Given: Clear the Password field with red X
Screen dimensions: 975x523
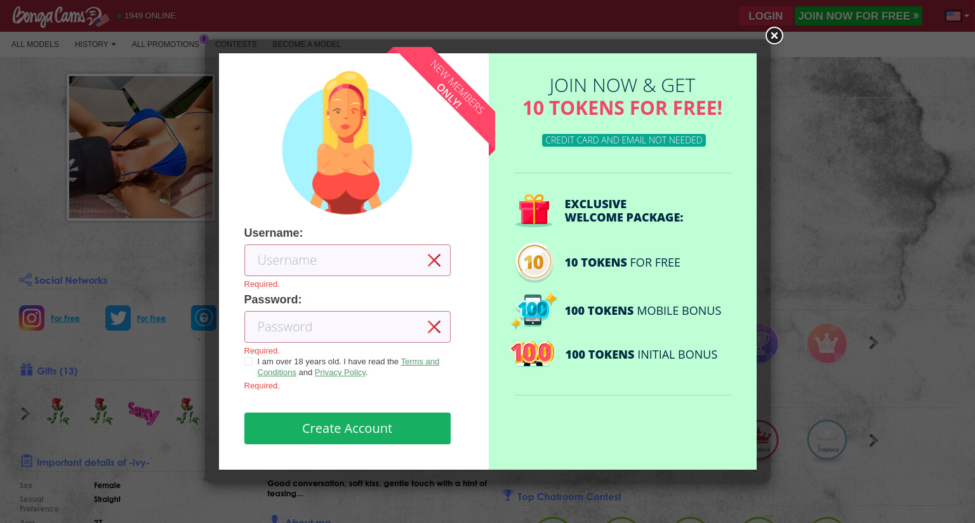Looking at the screenshot, I should 434,327.
